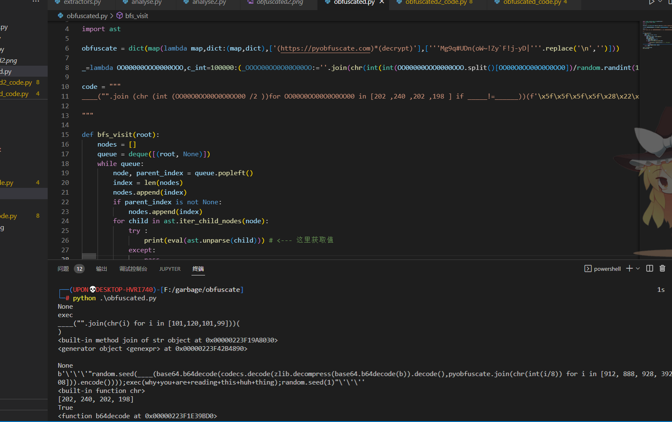Open the obfuscated2.png preview tab
672x422 pixels.
[279, 2]
